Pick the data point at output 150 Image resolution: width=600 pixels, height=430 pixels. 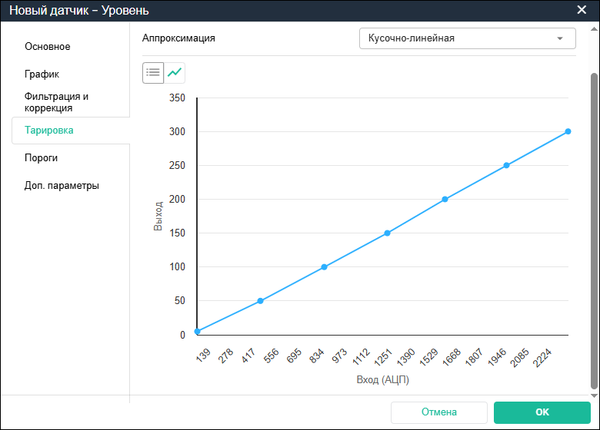387,233
